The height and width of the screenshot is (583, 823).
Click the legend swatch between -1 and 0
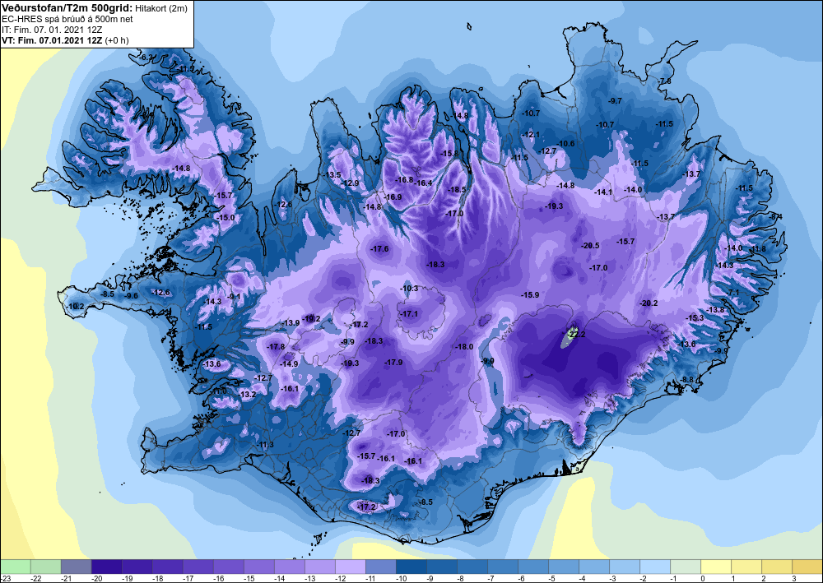coord(686,567)
